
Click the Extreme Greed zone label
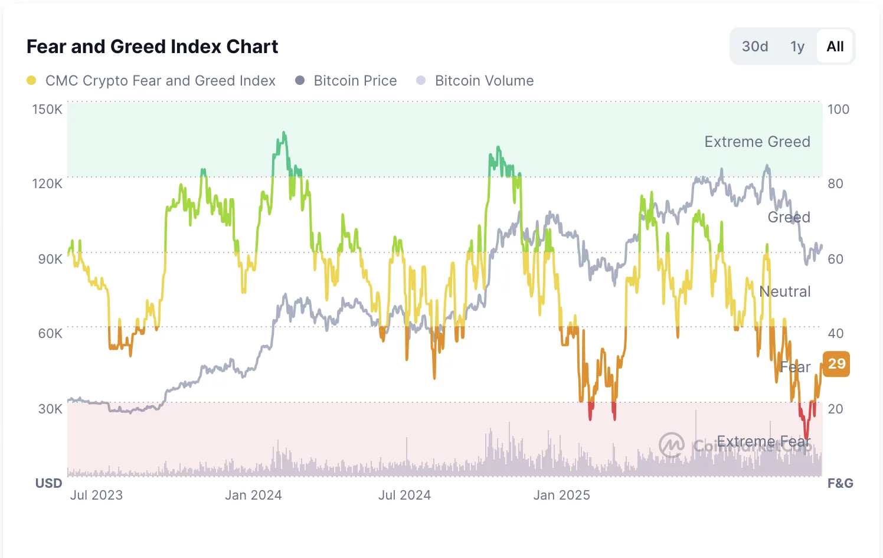click(x=757, y=142)
